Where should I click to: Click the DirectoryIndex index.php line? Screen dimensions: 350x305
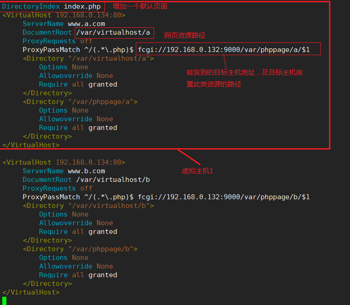tap(51, 6)
